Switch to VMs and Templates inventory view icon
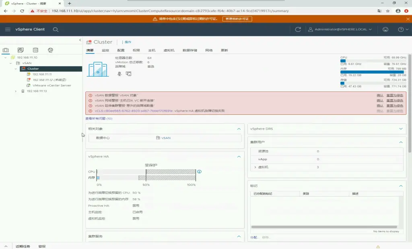The width and height of the screenshot is (412, 249). click(21, 50)
